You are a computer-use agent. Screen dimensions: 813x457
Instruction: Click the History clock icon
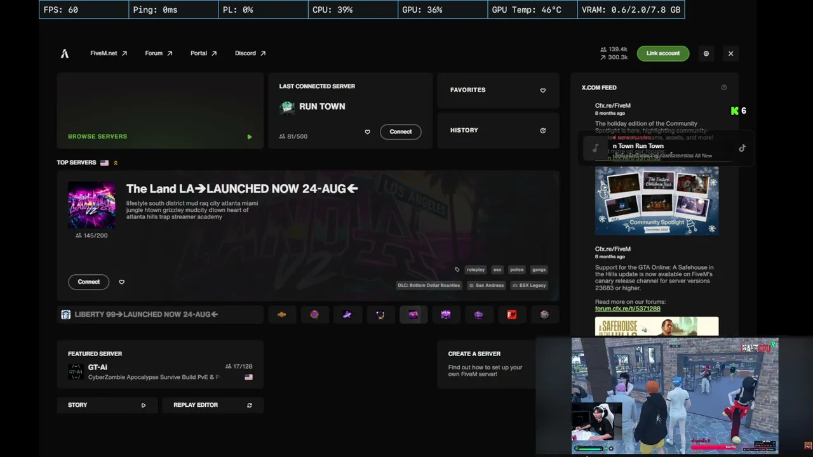tap(542, 130)
